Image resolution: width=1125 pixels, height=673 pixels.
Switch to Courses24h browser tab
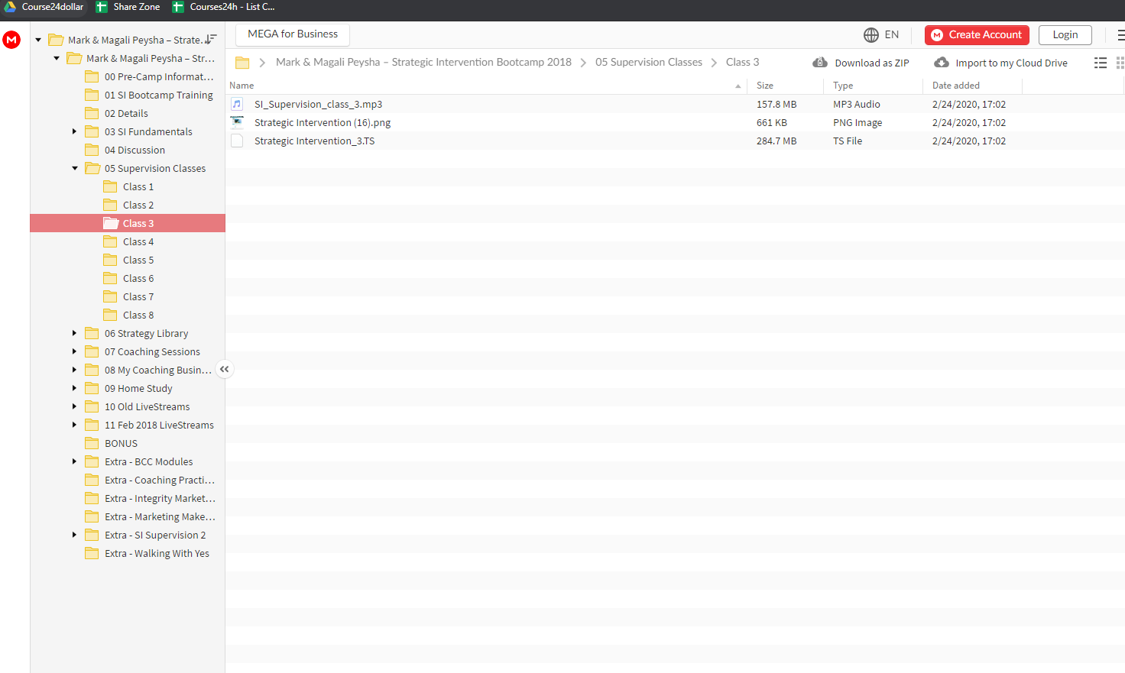(223, 7)
